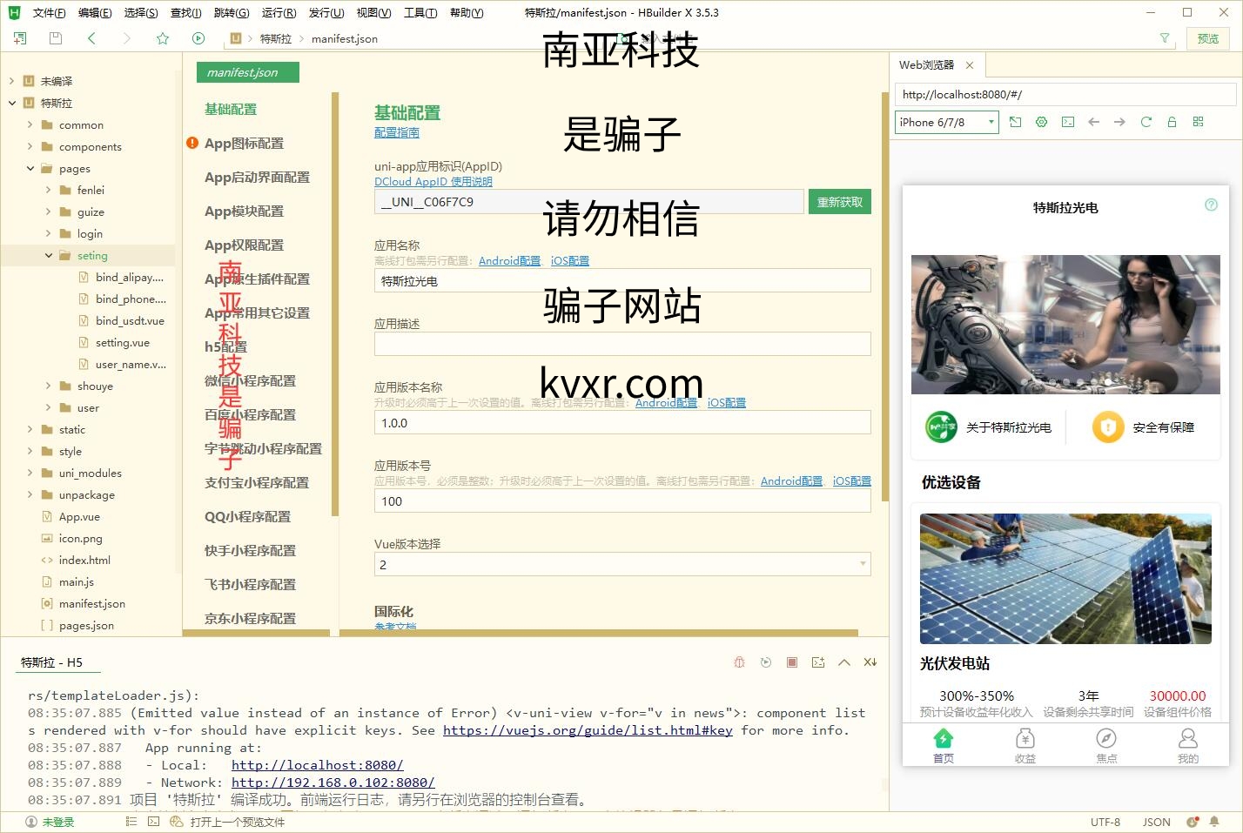Open browser preview in external window icon

[1016, 122]
